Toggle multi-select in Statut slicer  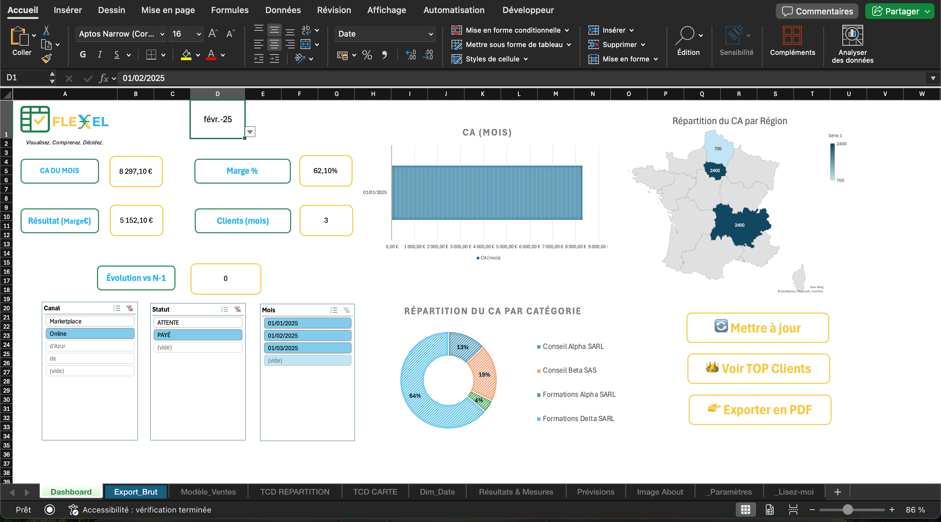pyautogui.click(x=224, y=309)
